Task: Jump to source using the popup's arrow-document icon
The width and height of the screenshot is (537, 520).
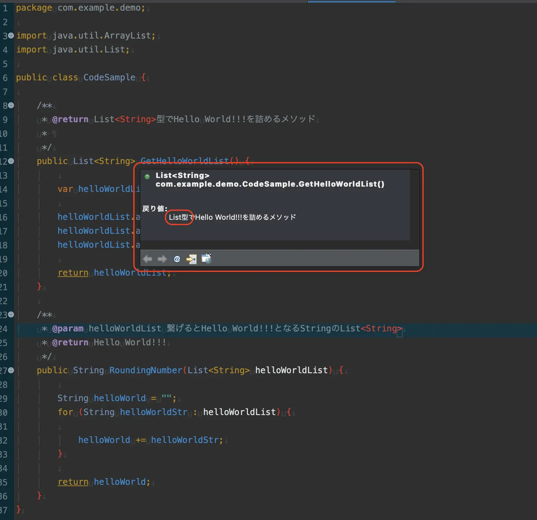Action: coord(192,259)
